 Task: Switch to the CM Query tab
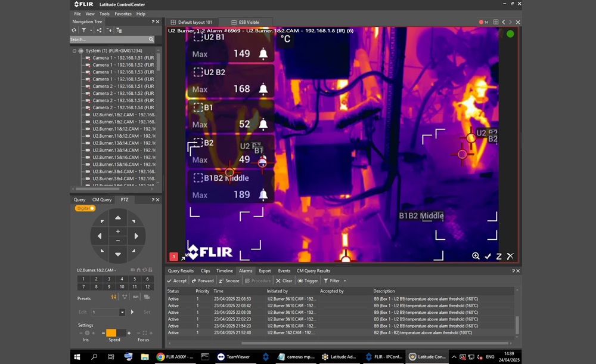pos(102,199)
